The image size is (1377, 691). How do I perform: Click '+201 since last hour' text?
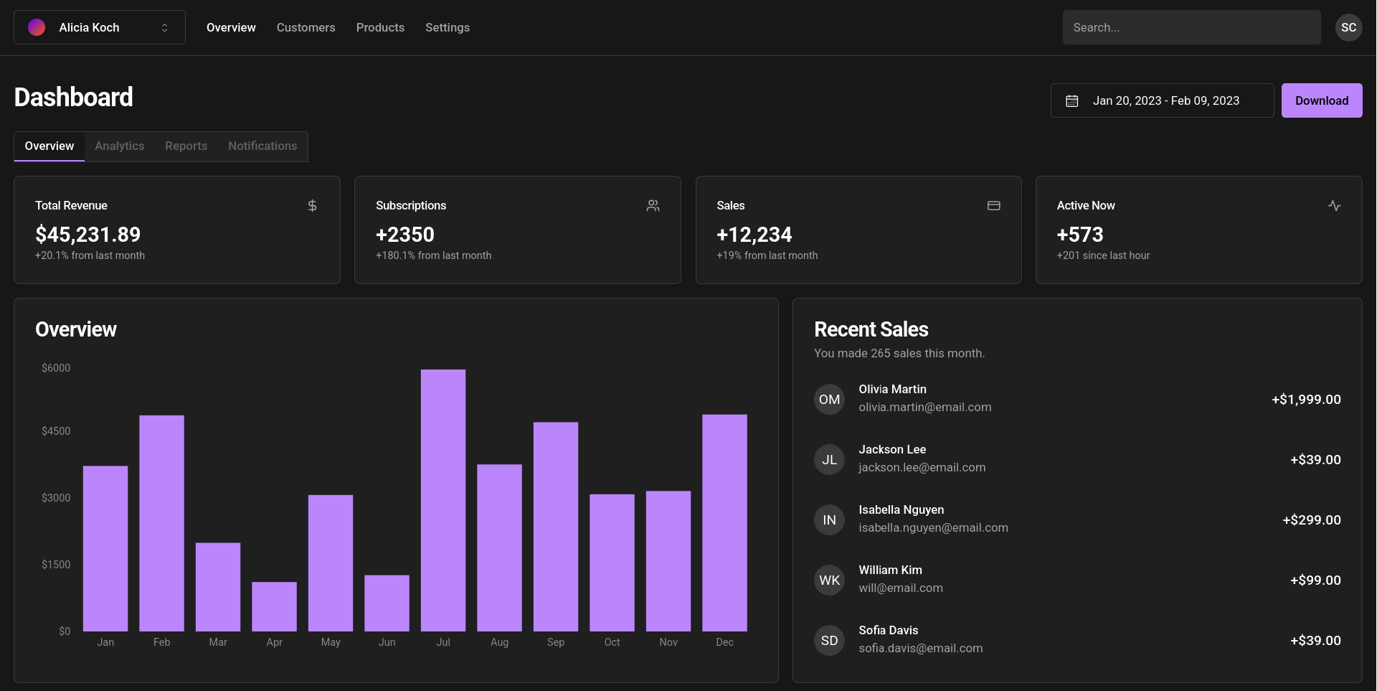(1103, 255)
